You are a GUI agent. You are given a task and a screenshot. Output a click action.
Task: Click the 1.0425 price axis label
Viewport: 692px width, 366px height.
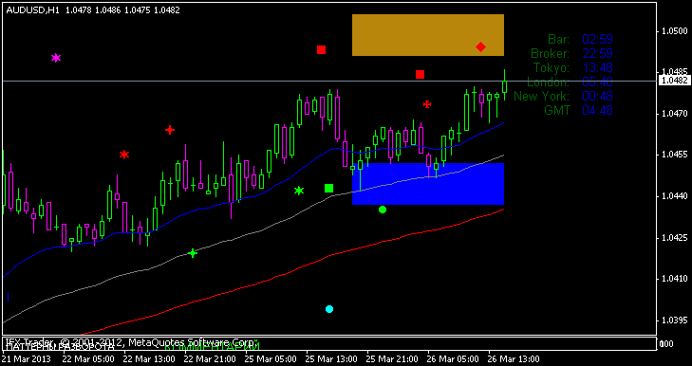675,238
